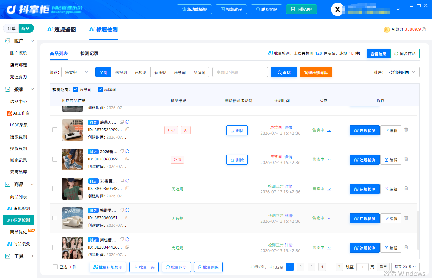
Task: Click the trash icon in the 26春夏 row
Action: [406, 189]
